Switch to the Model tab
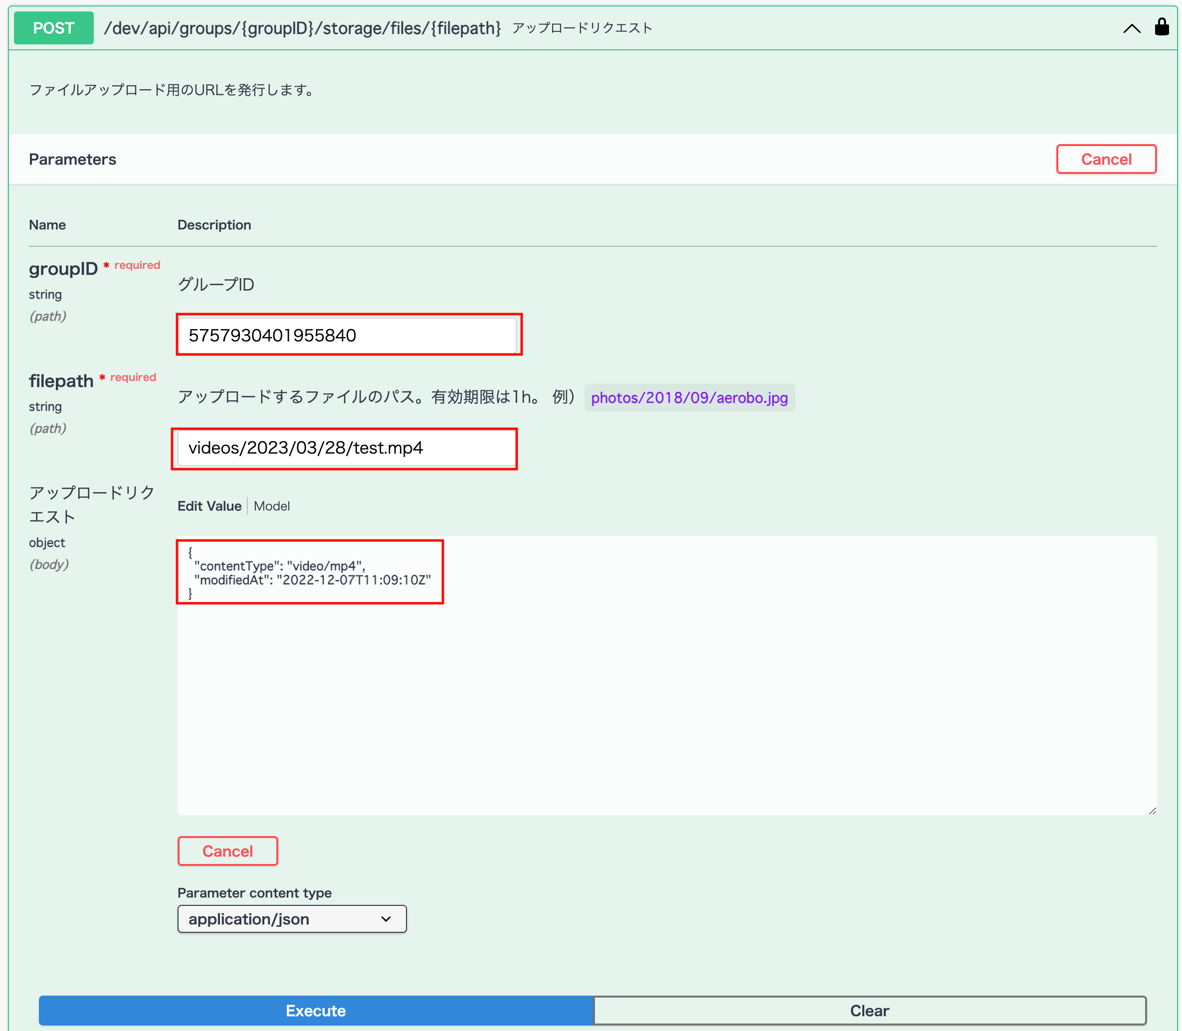The width and height of the screenshot is (1182, 1031). (272, 507)
